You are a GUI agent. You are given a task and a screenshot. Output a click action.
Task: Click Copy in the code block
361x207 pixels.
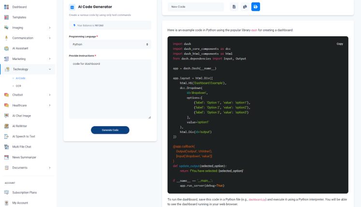pos(340,44)
